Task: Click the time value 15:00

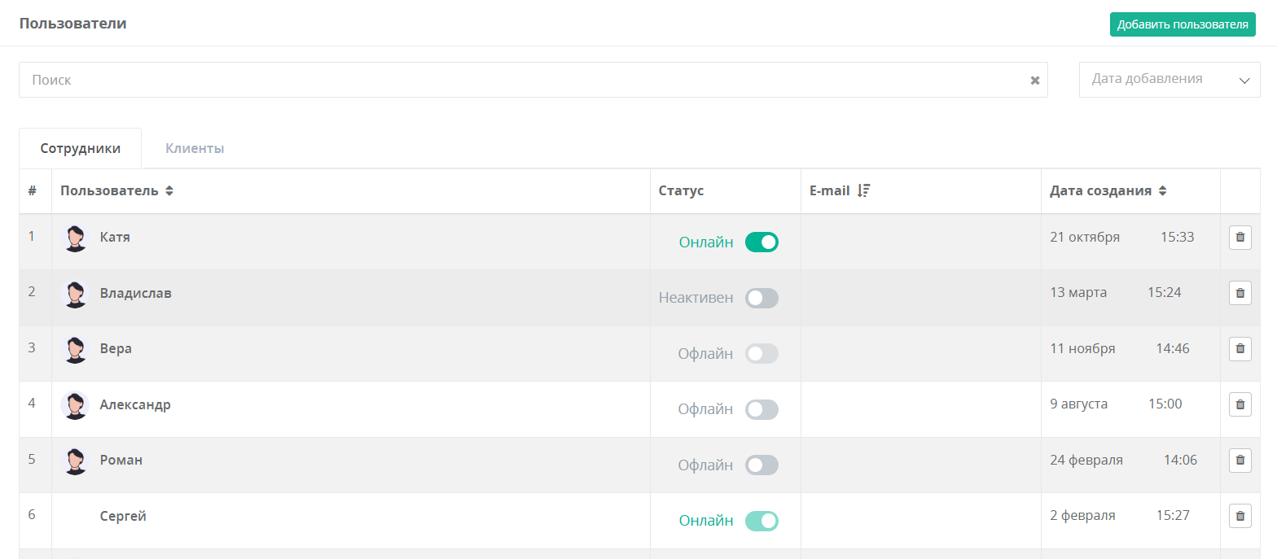Action: (1165, 404)
